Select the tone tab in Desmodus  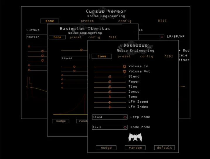[102, 56]
